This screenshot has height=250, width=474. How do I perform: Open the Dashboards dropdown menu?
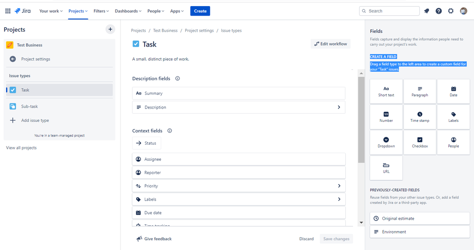(128, 11)
